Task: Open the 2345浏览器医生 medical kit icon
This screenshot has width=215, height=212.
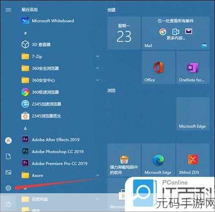Action: 25,116
